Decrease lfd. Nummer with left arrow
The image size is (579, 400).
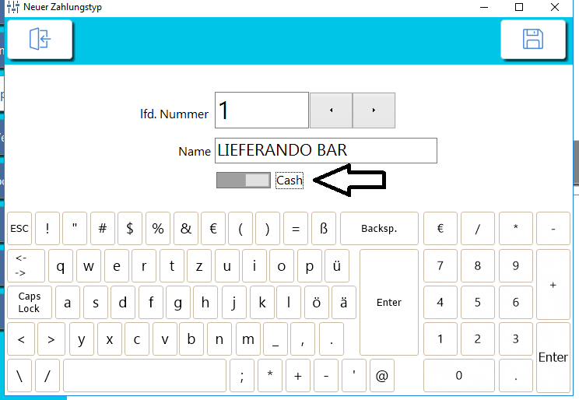pyautogui.click(x=331, y=111)
